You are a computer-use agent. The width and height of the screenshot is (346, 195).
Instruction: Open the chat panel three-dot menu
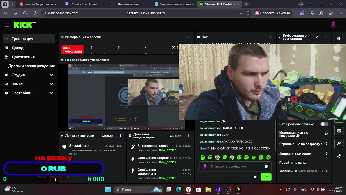click(x=271, y=37)
